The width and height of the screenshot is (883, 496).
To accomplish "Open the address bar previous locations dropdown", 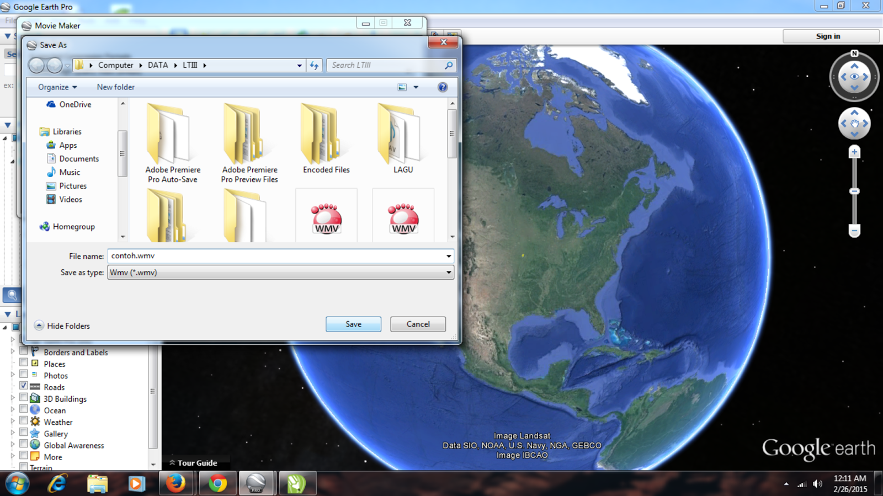I will [x=300, y=65].
